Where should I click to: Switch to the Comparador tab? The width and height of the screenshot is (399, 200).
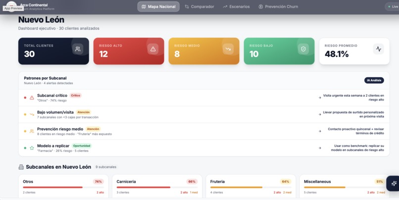pos(199,6)
